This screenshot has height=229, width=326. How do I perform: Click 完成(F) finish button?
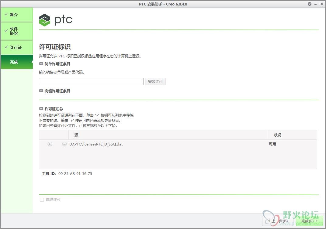[x=309, y=221]
